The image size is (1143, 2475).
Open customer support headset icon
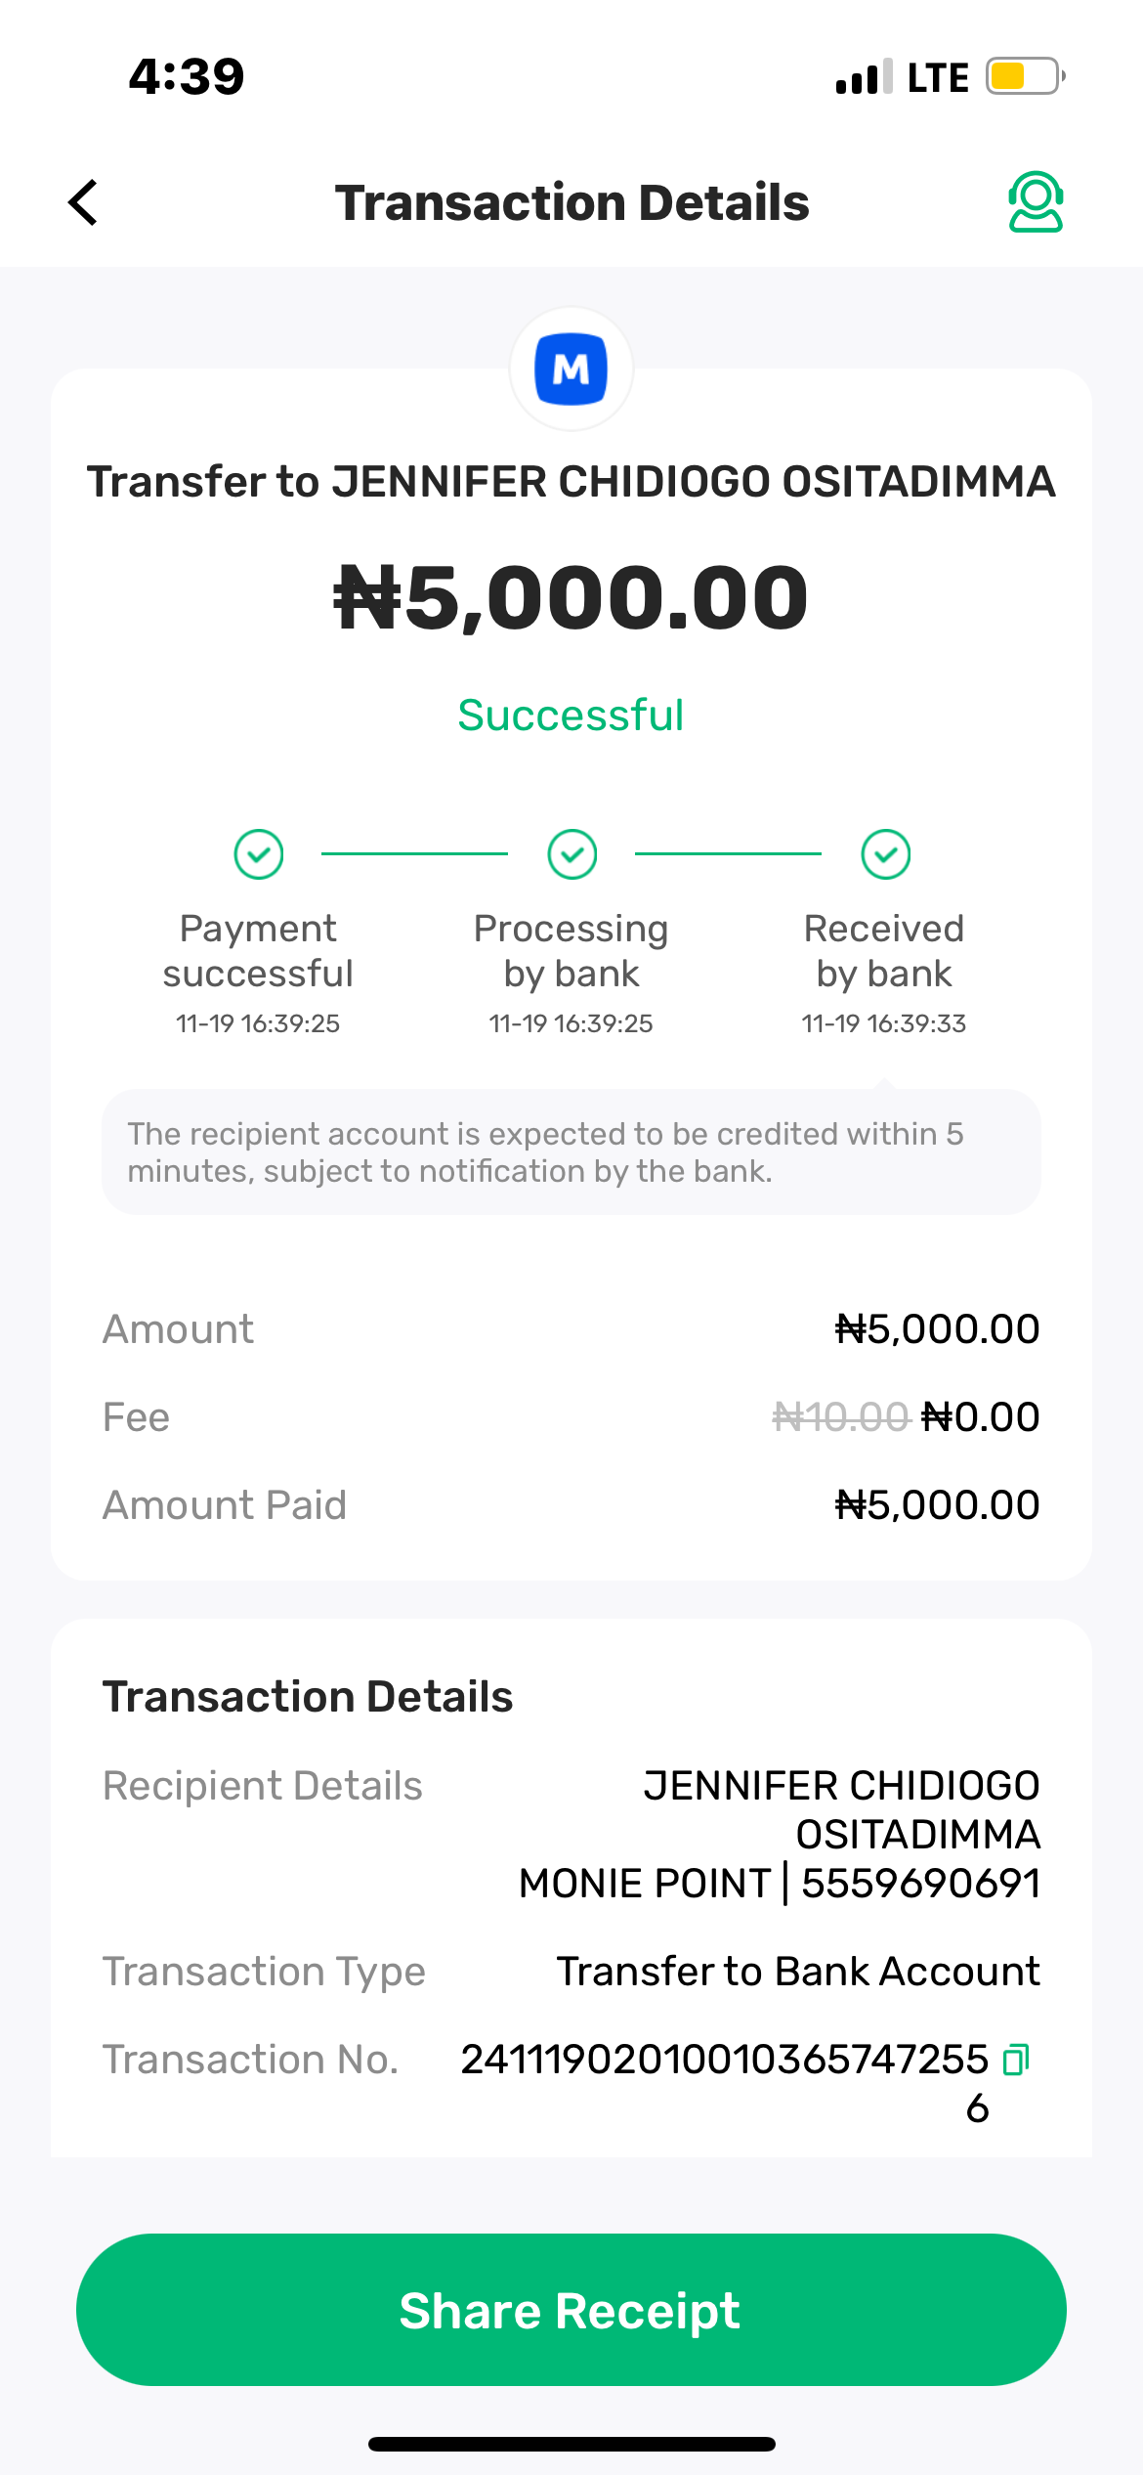[1035, 202]
